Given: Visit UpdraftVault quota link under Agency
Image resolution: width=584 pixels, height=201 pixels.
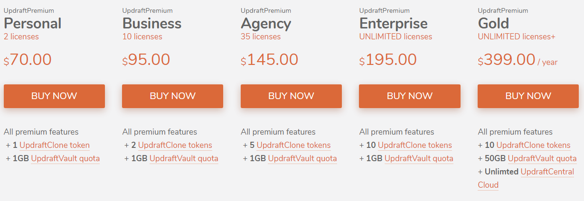Looking at the screenshot, I should click(x=302, y=159).
